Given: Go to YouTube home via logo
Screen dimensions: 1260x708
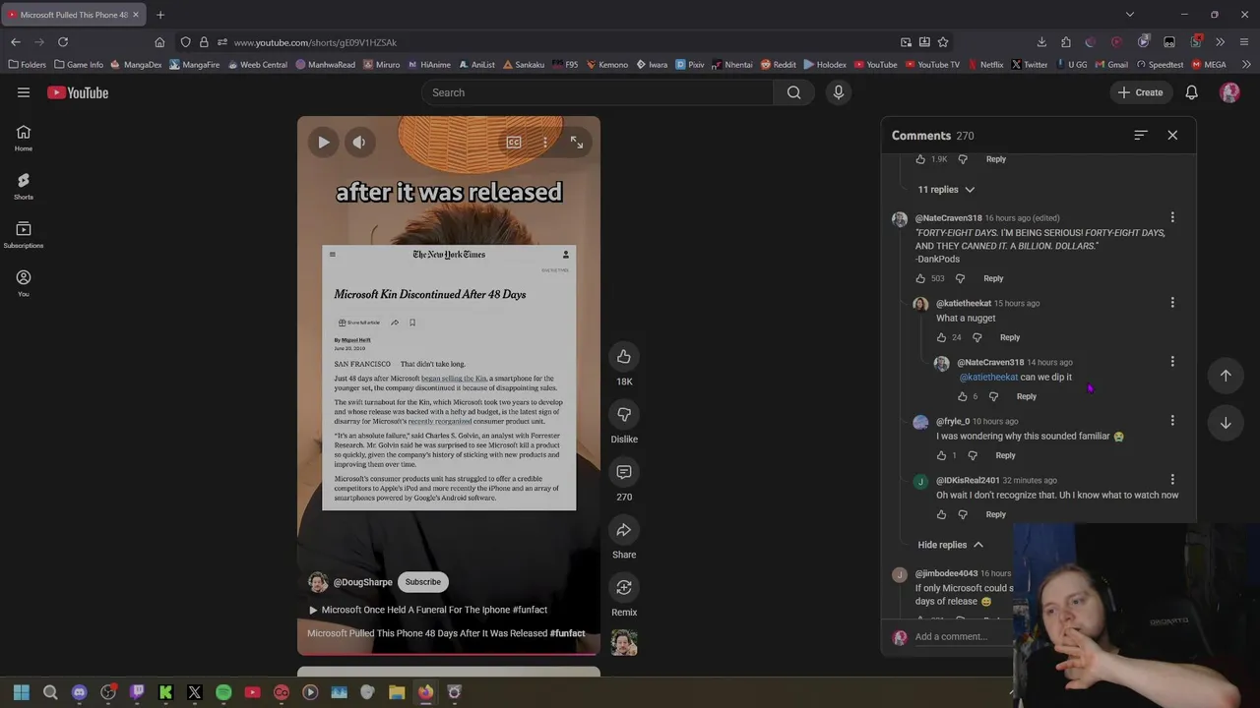Looking at the screenshot, I should pos(78,92).
